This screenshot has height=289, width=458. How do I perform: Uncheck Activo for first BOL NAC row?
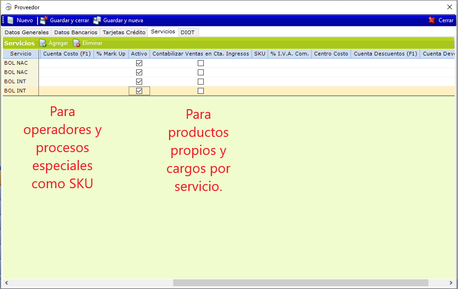139,63
